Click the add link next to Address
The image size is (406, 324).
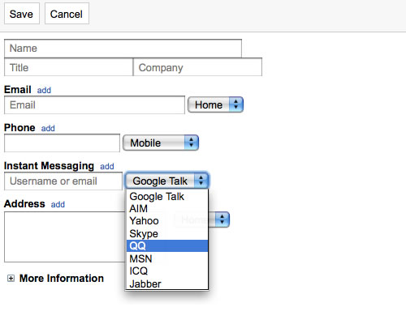point(58,204)
